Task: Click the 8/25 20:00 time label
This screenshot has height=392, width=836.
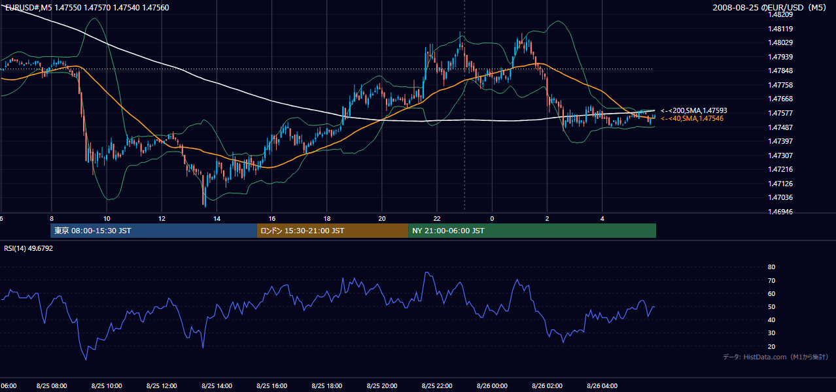Action: click(382, 386)
